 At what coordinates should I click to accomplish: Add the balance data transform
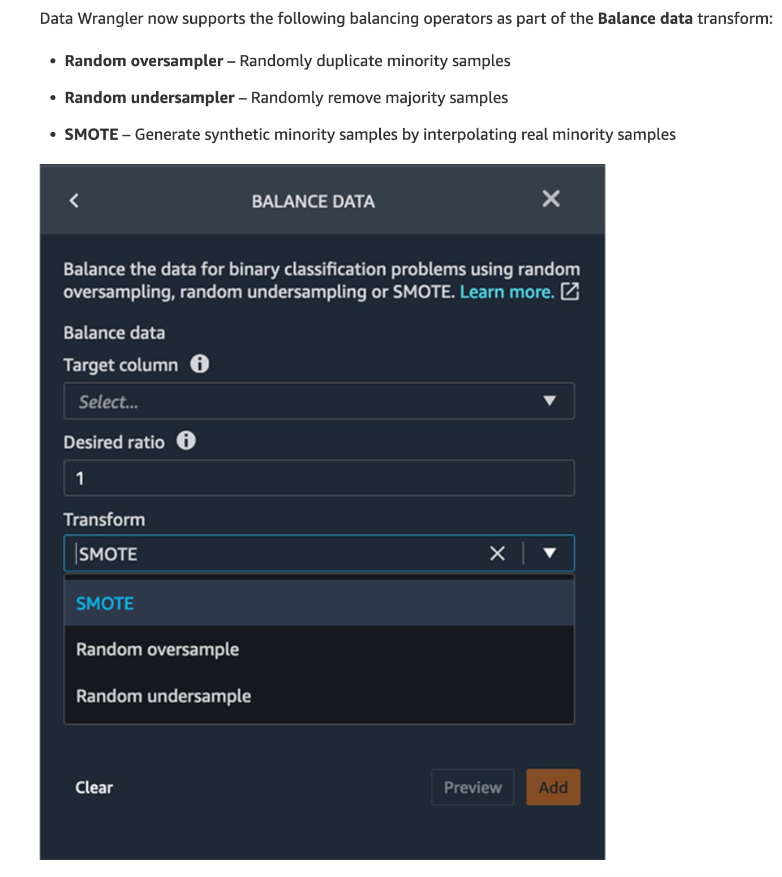point(553,787)
